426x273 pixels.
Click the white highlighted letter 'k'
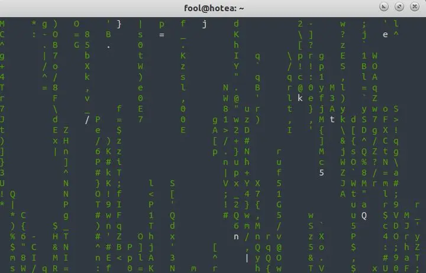300,97
